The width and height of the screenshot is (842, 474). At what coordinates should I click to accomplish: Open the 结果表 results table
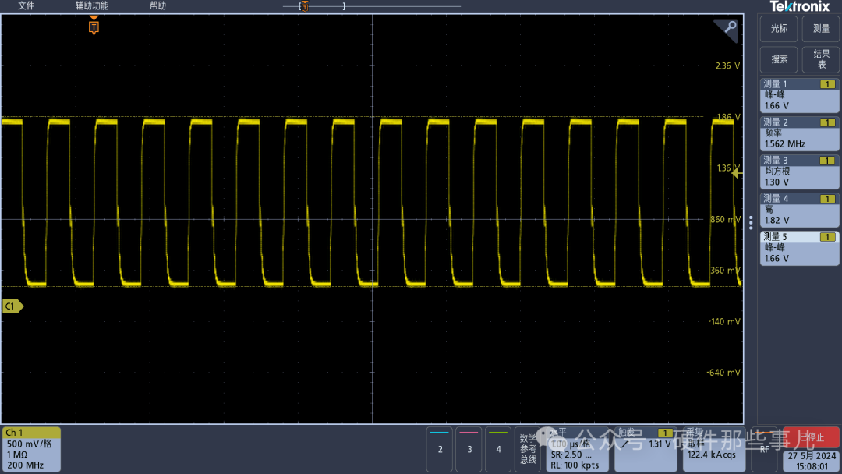click(821, 59)
